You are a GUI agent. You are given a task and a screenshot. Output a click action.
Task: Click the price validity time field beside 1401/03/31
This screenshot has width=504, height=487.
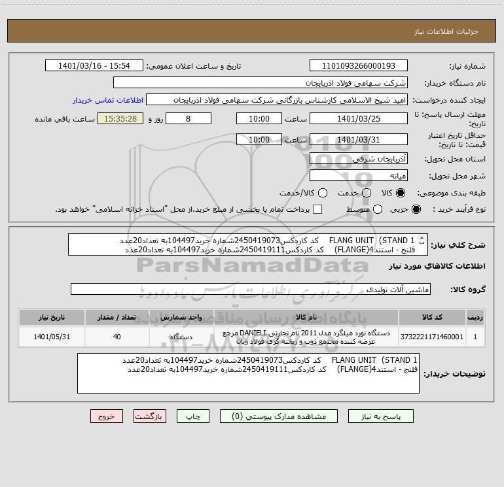[259, 139]
